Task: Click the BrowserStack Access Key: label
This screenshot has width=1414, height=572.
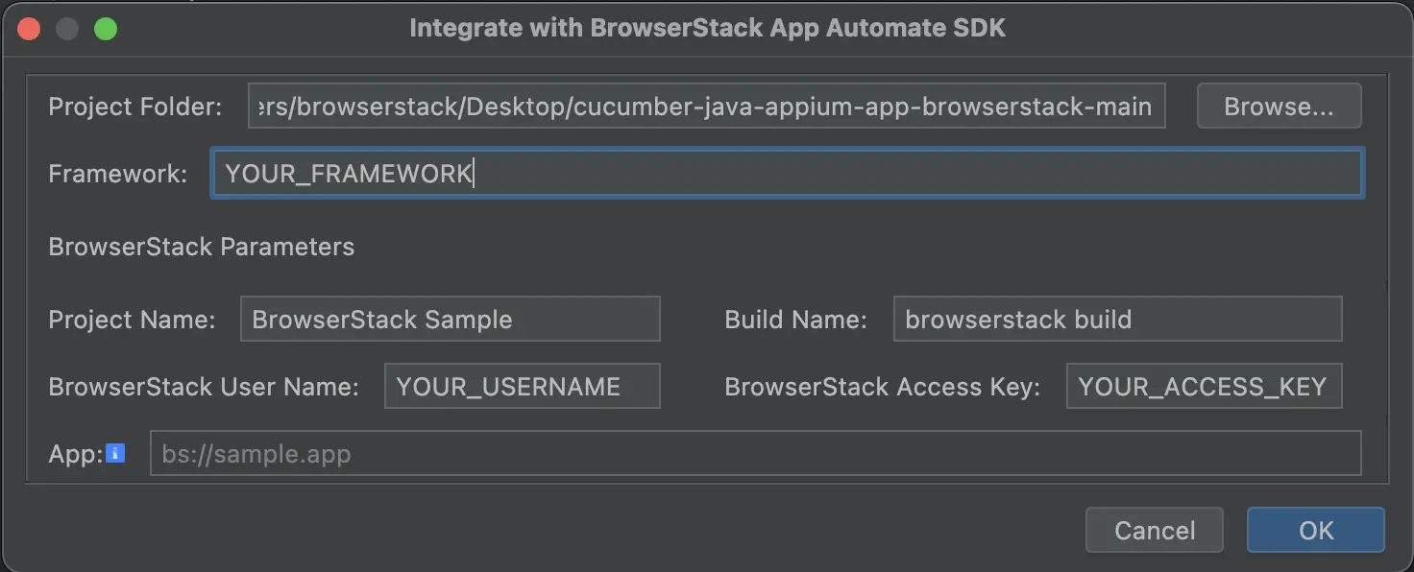Action: point(882,387)
